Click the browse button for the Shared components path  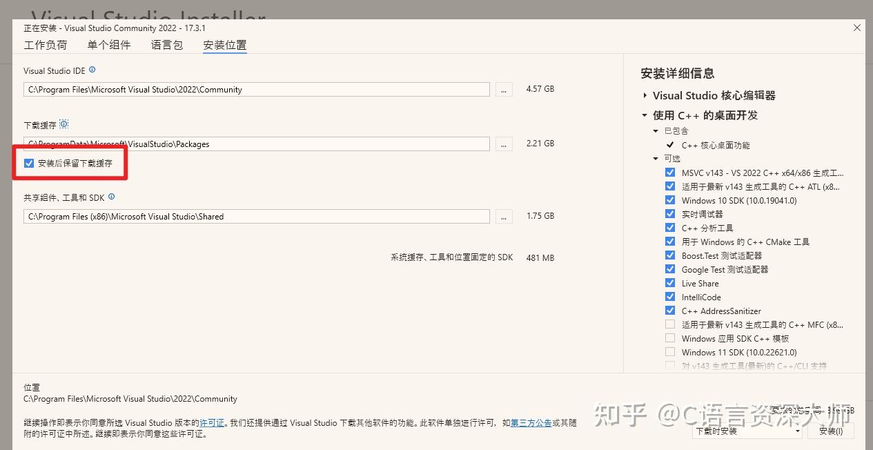point(503,215)
